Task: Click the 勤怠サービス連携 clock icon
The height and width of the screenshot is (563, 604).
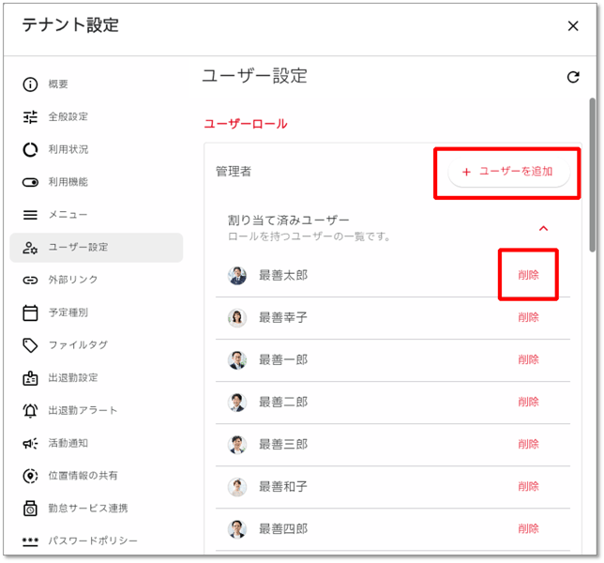Action: (x=30, y=509)
